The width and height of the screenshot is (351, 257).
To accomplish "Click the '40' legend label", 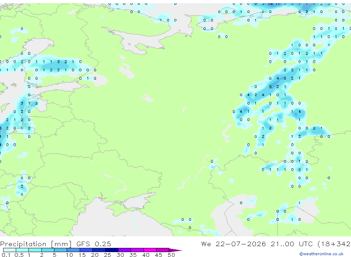I will [146, 255].
